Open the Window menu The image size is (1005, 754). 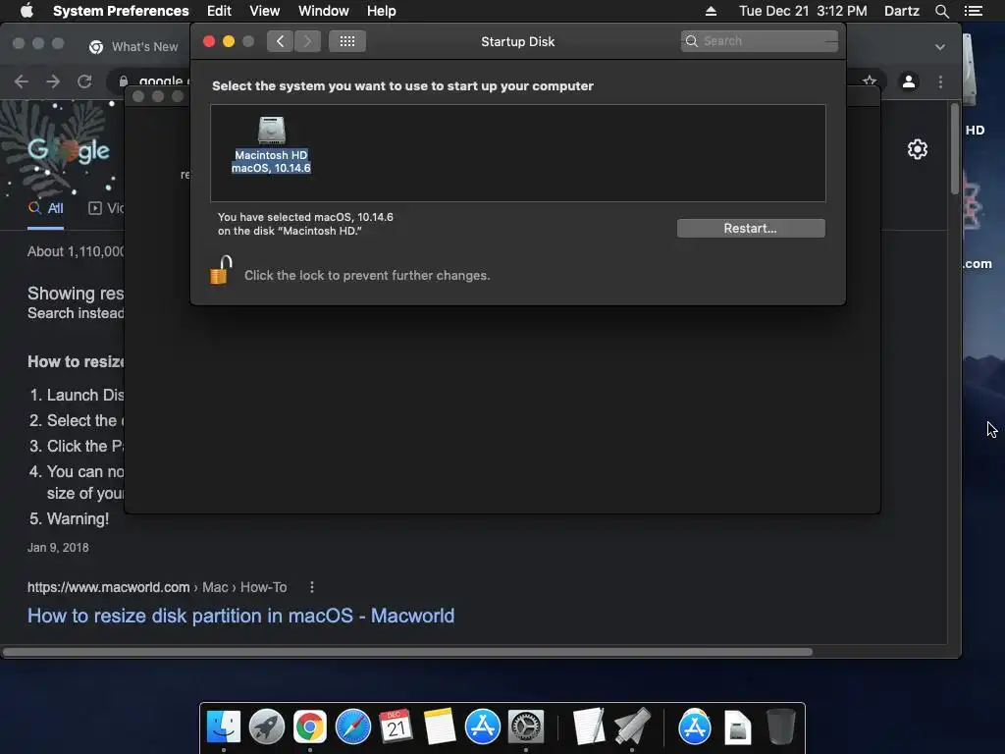click(324, 11)
